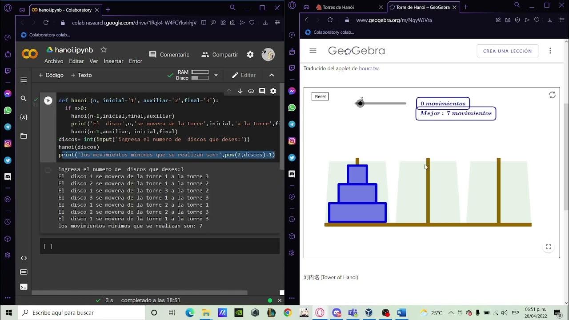This screenshot has width=569, height=320.
Task: Open WhatsApp in left Opera sidebar
Action: point(8,110)
